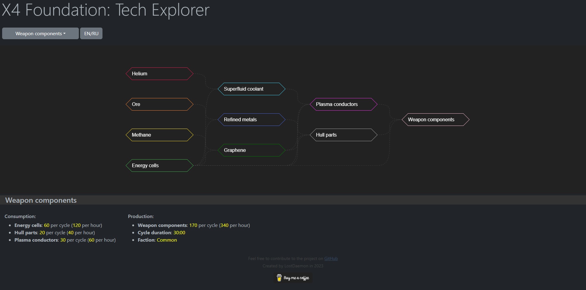Click the Cycle duration 30:00 value
586x290 pixels.
[x=179, y=232]
